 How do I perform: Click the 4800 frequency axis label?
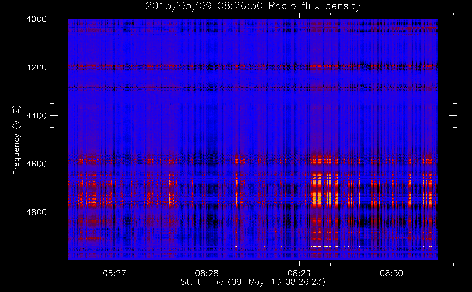pyautogui.click(x=36, y=212)
